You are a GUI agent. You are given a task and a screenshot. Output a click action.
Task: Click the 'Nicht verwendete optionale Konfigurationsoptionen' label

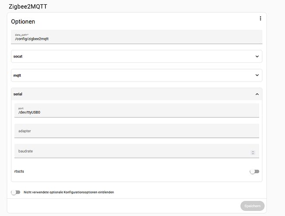point(69,192)
